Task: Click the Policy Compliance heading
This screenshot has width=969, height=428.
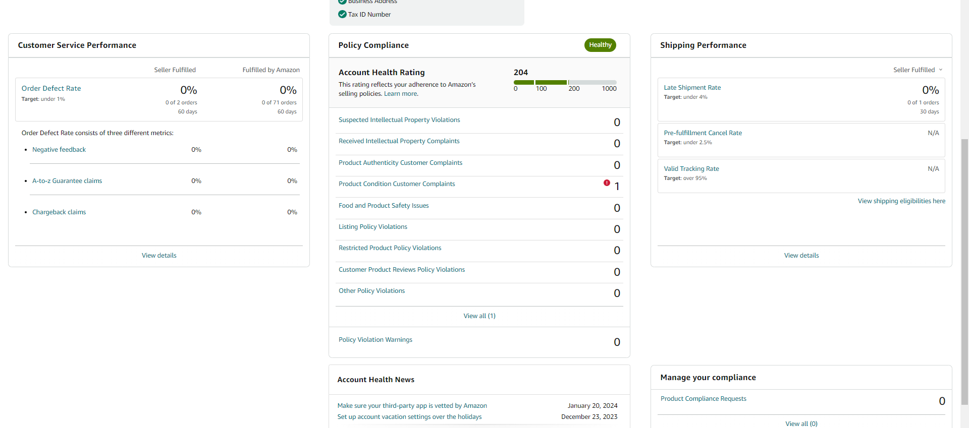Action: coord(373,45)
